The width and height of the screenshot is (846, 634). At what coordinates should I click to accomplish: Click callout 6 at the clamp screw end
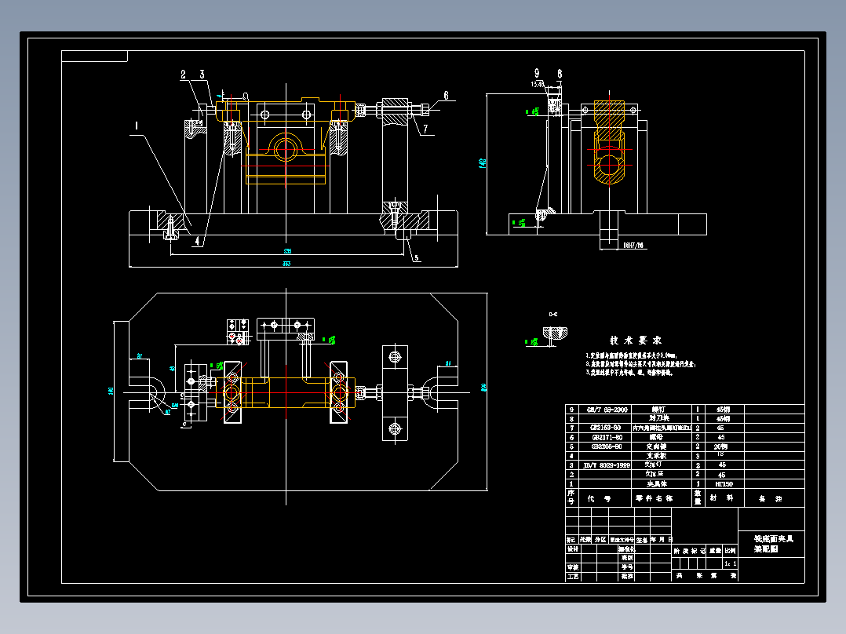click(446, 94)
